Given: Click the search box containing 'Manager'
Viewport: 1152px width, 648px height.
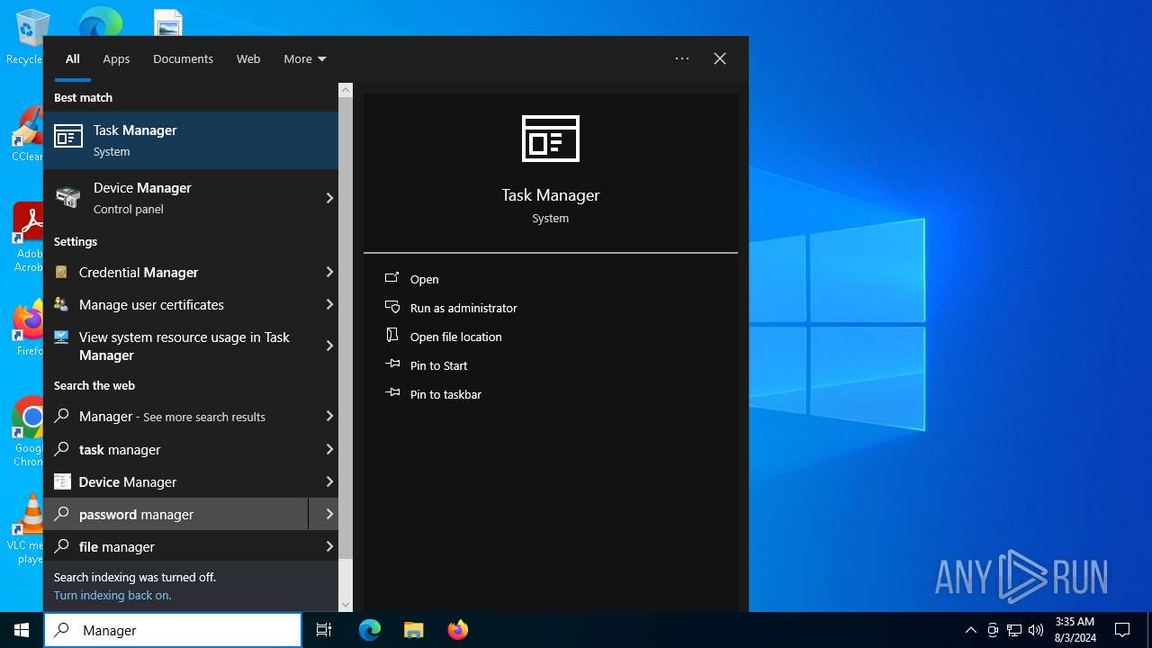Looking at the screenshot, I should point(173,630).
